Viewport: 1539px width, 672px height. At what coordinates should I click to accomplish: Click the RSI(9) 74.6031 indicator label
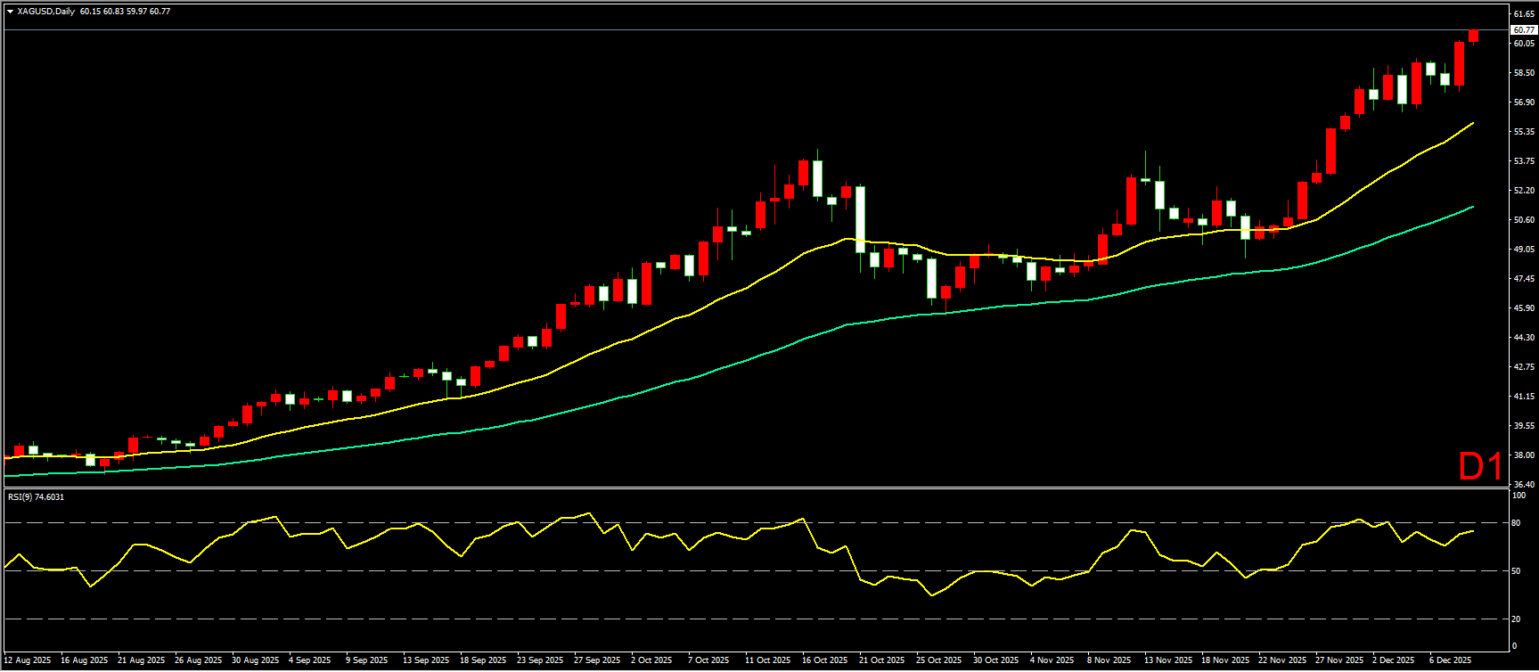click(x=36, y=496)
